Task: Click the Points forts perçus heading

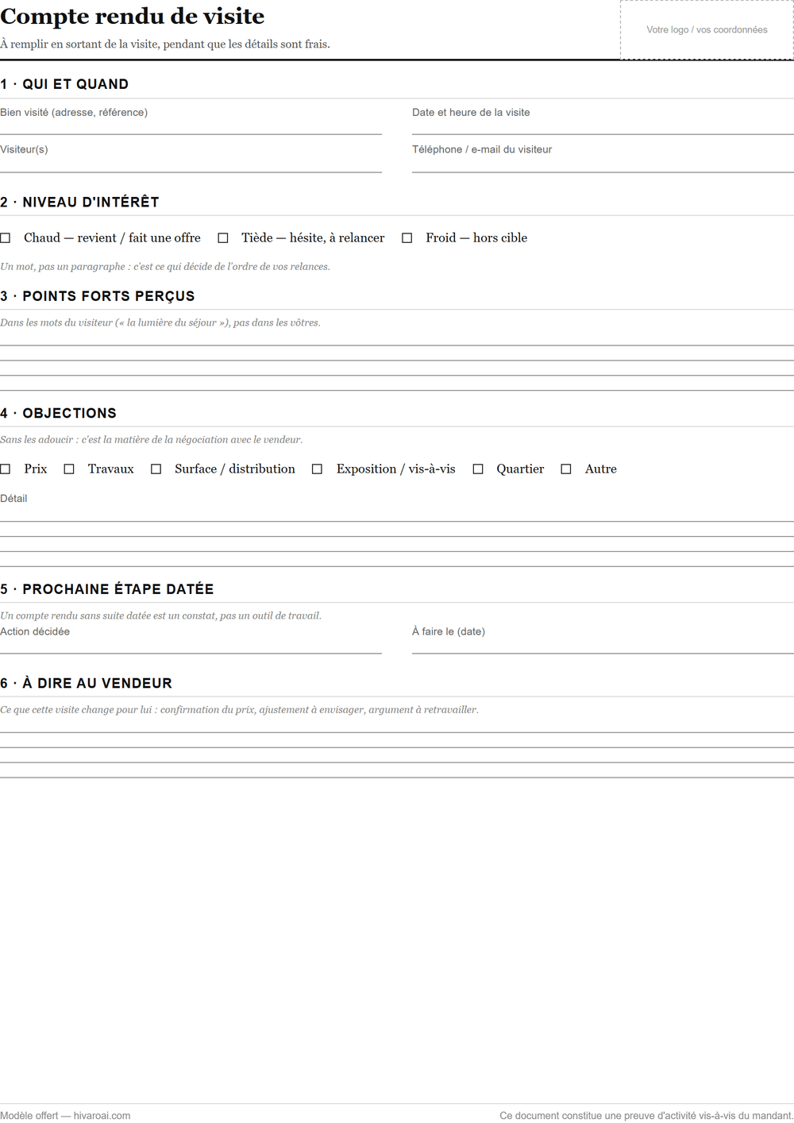Action: pyautogui.click(x=98, y=296)
